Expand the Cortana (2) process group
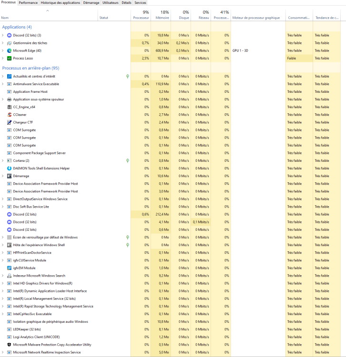346x357 pixels. pos(3,161)
